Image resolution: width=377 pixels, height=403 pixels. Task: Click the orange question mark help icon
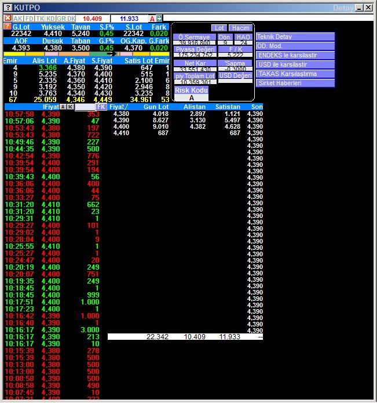point(7,26)
